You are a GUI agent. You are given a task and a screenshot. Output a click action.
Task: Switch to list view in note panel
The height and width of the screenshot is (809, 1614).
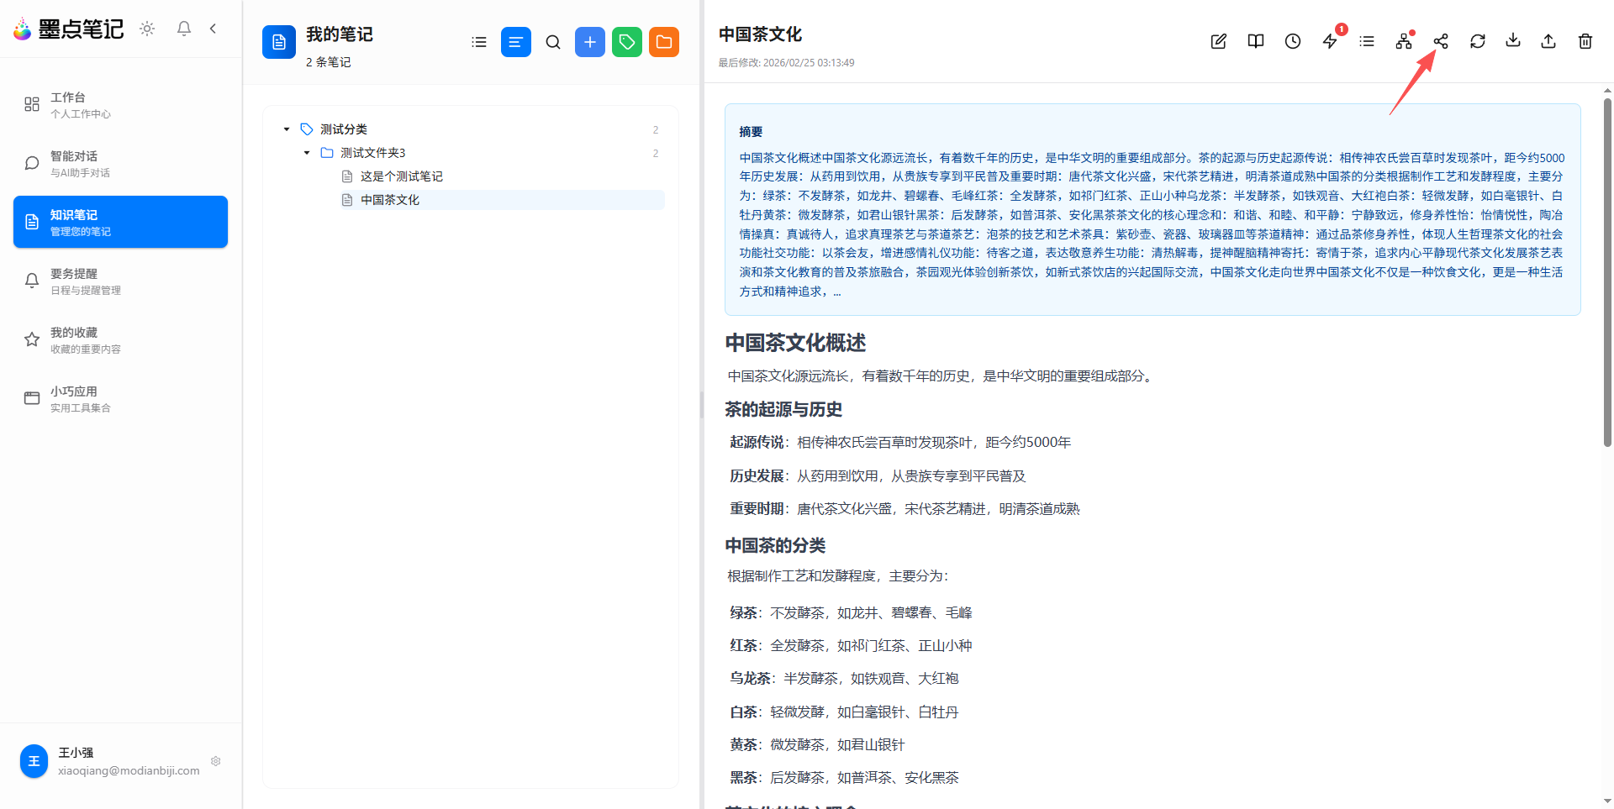click(x=478, y=41)
